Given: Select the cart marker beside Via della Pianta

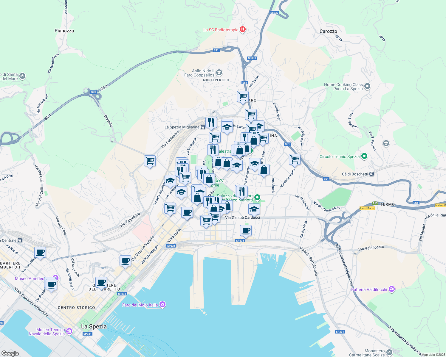Looking at the screenshot, I should point(295,160).
